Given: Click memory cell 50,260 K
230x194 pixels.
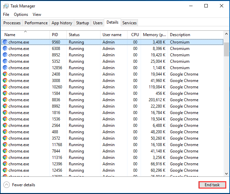Looking at the screenshot, I should [x=158, y=138].
